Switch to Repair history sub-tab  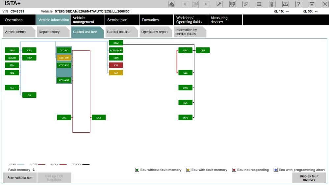[x=53, y=32]
